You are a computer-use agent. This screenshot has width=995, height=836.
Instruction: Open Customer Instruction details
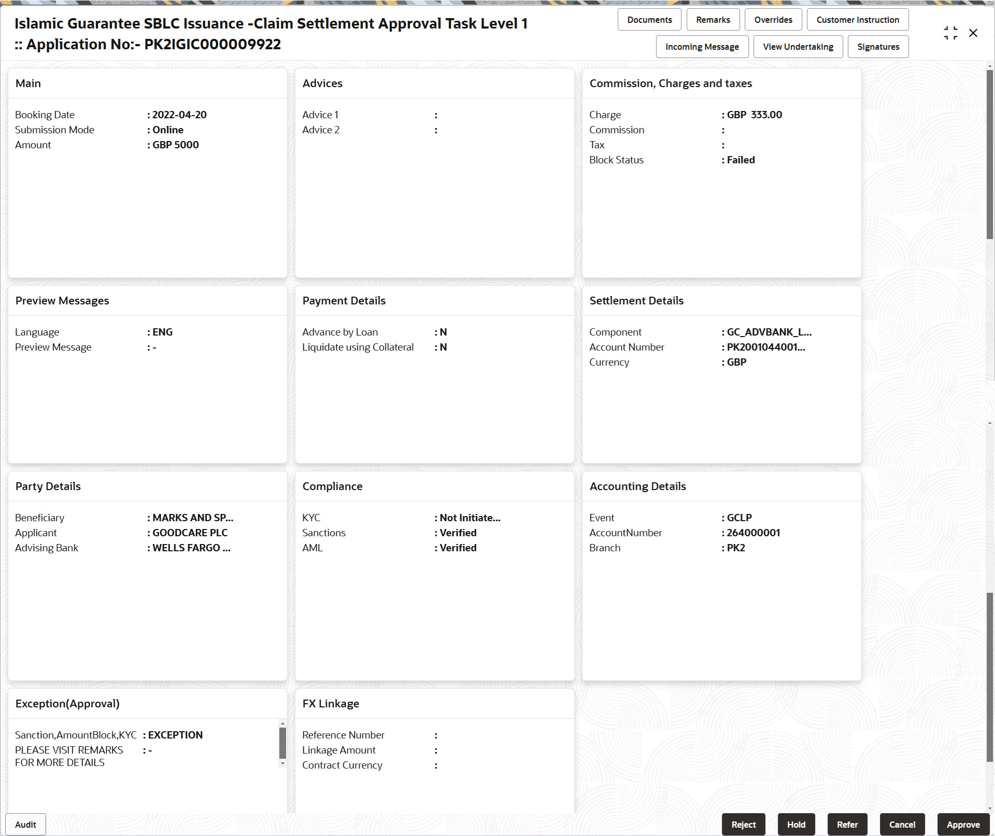click(x=858, y=19)
